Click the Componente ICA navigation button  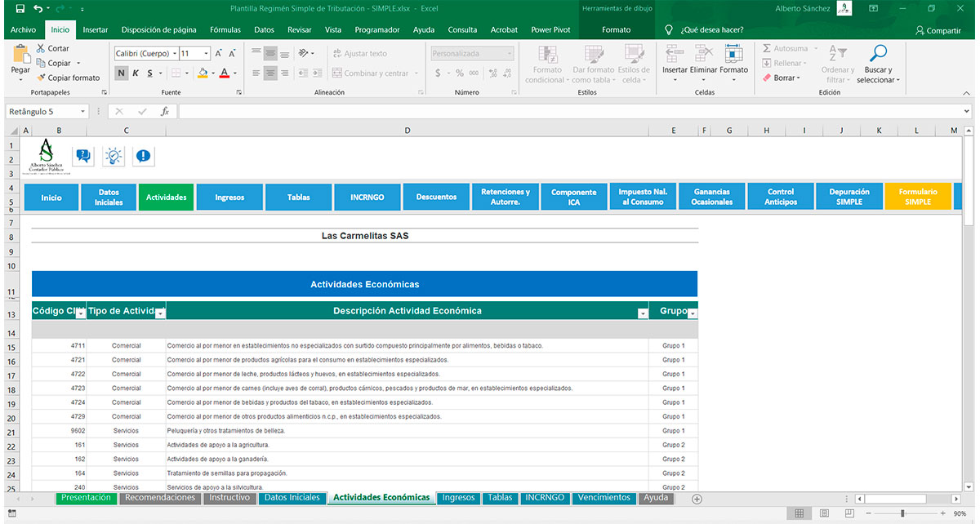(573, 198)
